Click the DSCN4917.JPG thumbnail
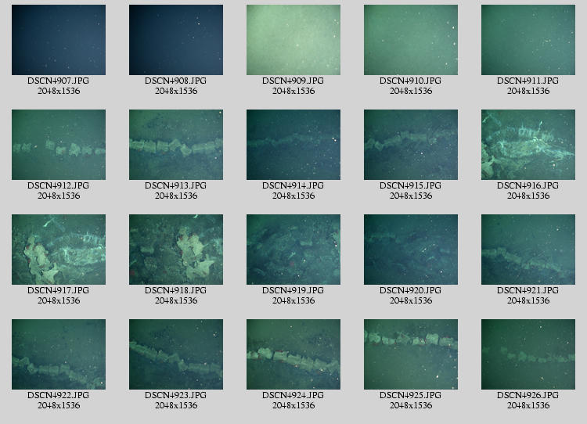 coord(59,250)
